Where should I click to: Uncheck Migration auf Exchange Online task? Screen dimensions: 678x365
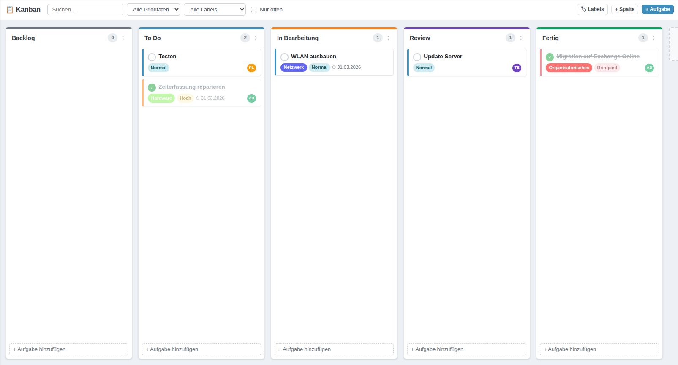(x=550, y=57)
